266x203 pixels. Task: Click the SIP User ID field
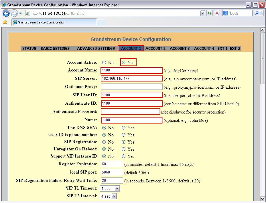coord(132,95)
